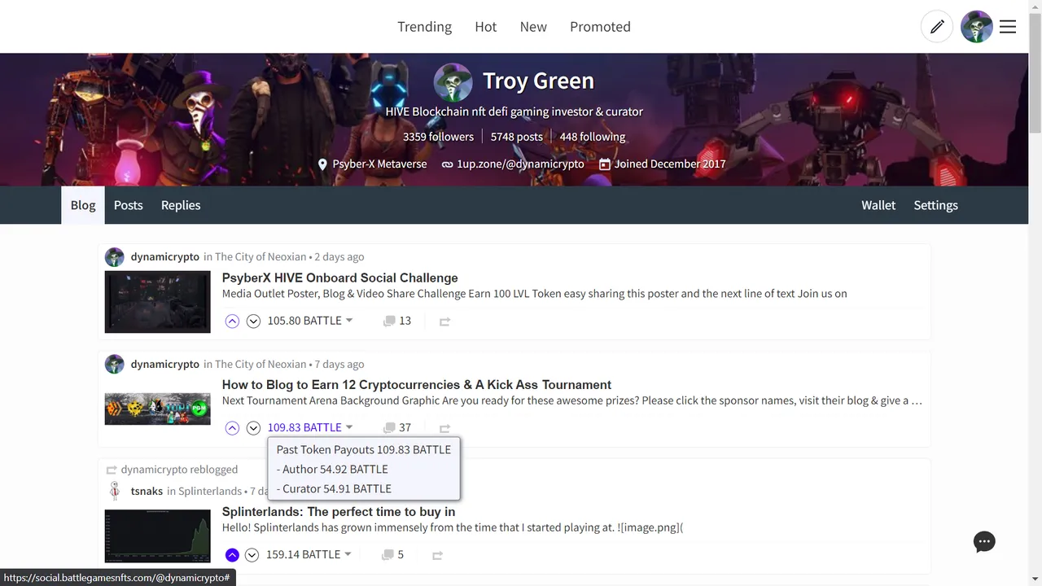The image size is (1042, 586).
Task: Open the 2 days ago timestamp
Action: [x=339, y=256]
